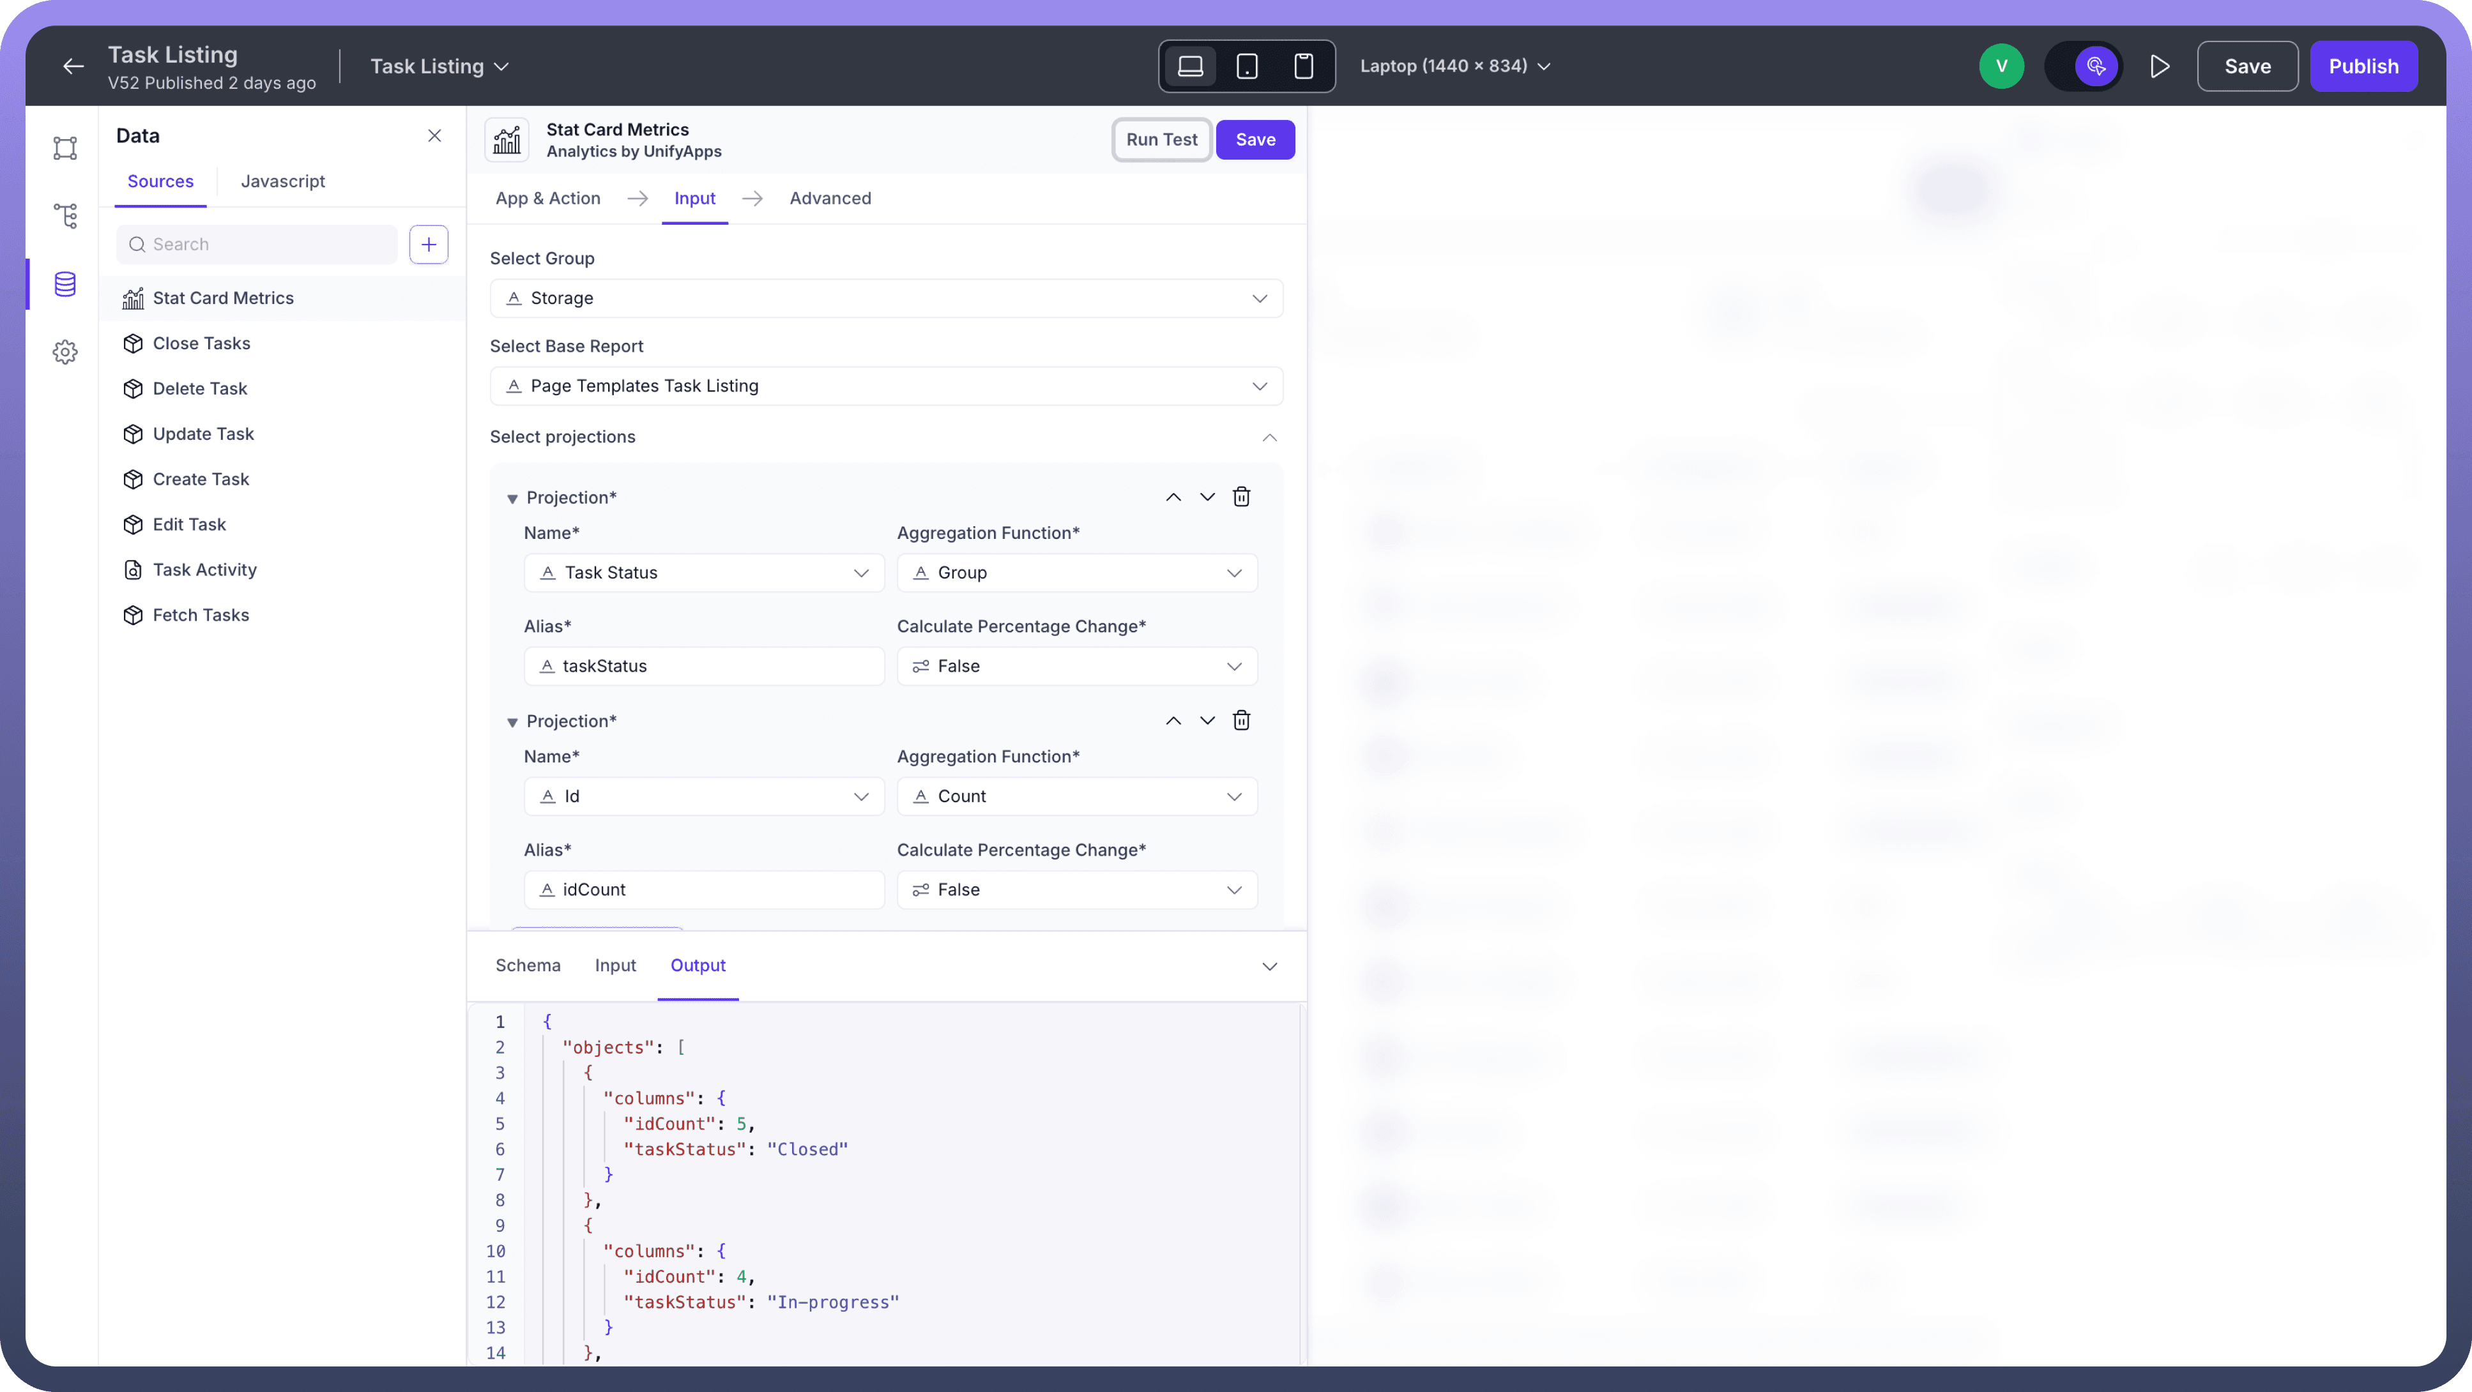2472x1392 pixels.
Task: Click plus icon to add data source
Action: click(x=428, y=244)
